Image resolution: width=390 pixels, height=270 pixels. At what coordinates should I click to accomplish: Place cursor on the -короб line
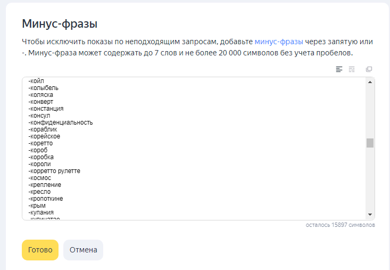pyautogui.click(x=38, y=150)
